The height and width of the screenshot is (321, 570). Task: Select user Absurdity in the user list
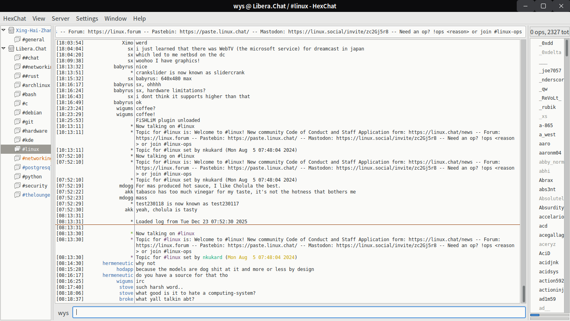(551, 208)
